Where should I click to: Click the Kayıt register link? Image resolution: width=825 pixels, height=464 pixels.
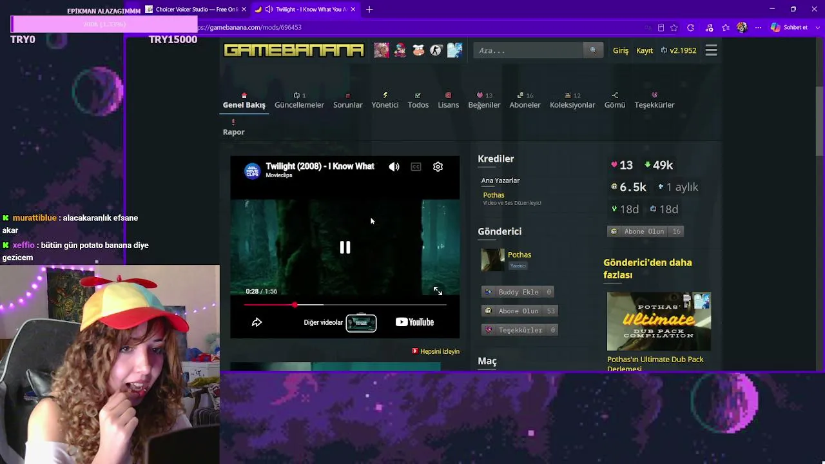645,50
